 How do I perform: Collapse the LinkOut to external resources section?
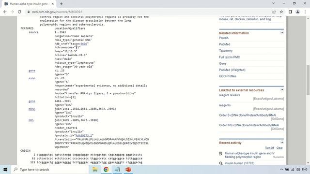(282, 90)
